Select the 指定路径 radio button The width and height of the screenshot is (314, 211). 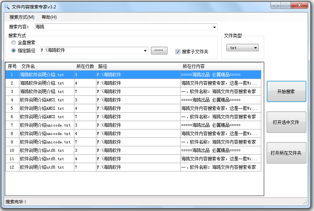point(14,51)
